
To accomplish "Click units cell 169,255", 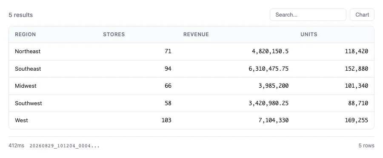I will tap(357, 121).
